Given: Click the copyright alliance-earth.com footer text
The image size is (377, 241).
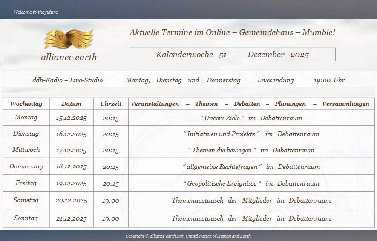Looking at the screenshot, I should (x=188, y=236).
